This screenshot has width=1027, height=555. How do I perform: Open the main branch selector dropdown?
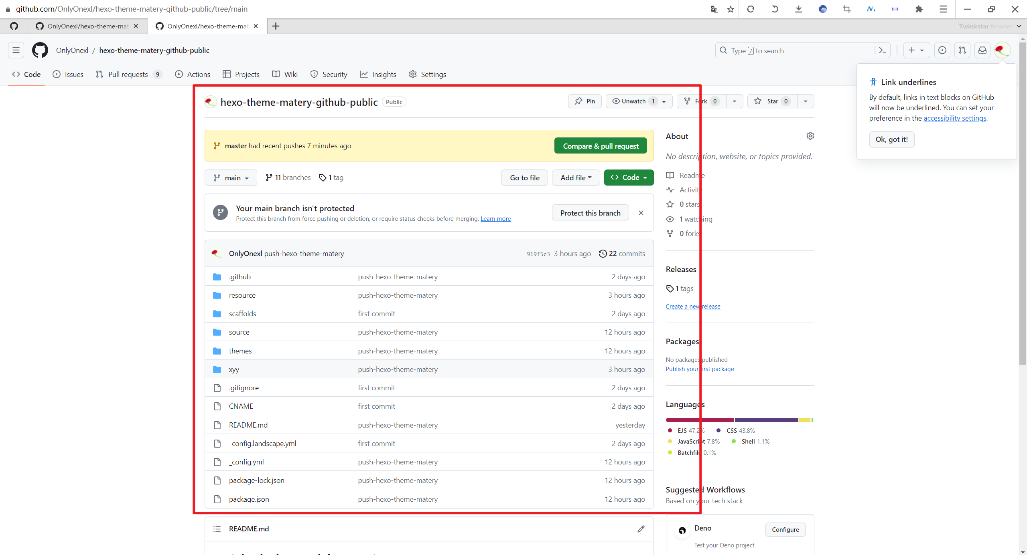tap(231, 178)
